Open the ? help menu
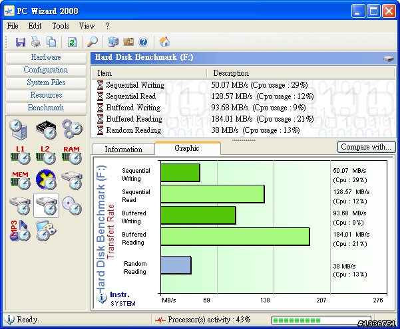Screen dimensions: 400x329 pos(107,26)
